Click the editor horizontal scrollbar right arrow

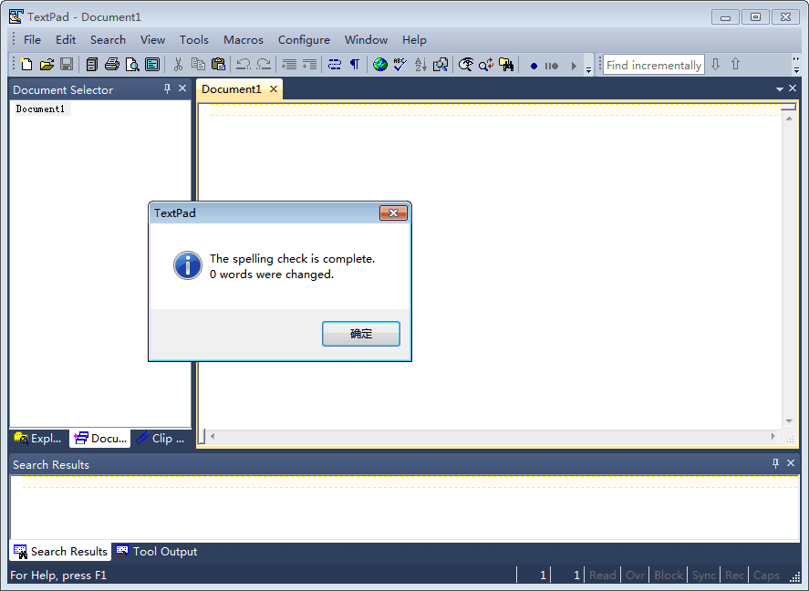[773, 436]
